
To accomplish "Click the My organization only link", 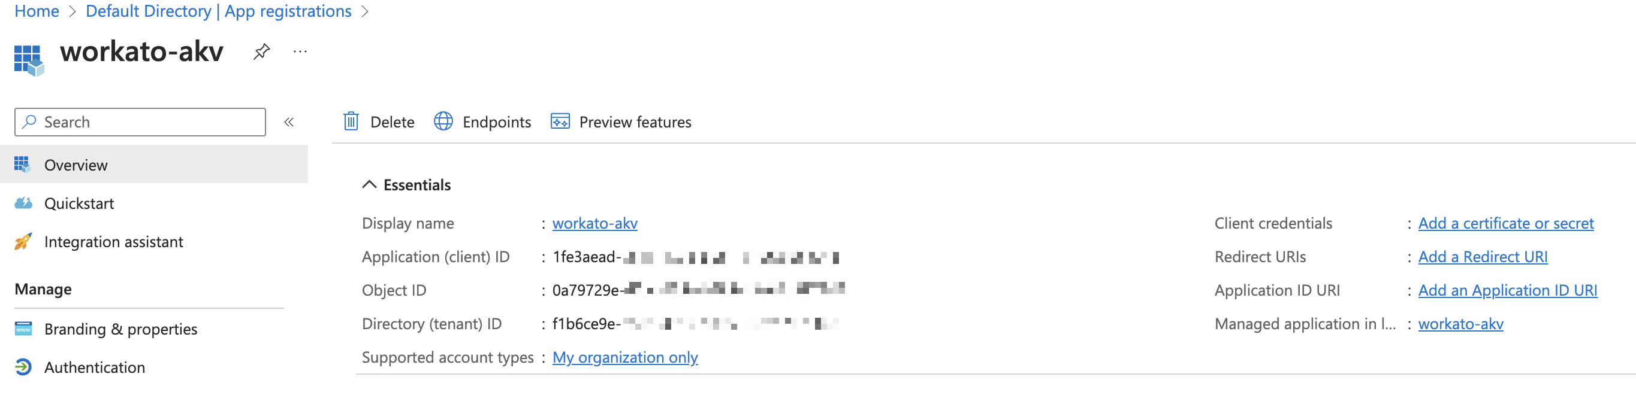I will 624,357.
